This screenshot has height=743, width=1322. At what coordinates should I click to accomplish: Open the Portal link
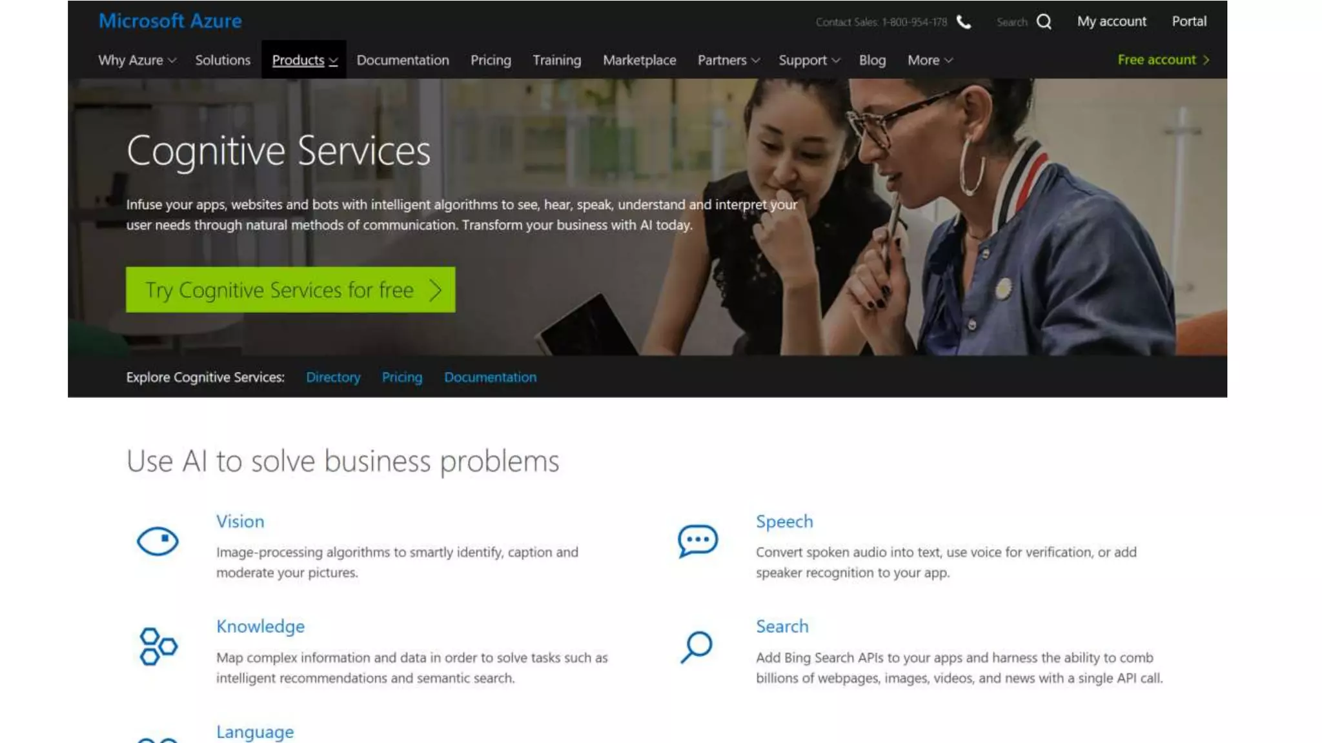click(x=1189, y=21)
